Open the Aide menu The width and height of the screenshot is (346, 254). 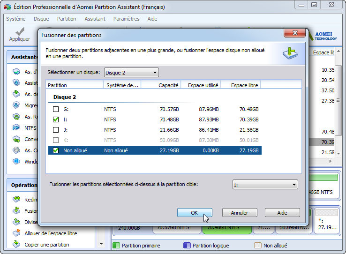[152, 19]
